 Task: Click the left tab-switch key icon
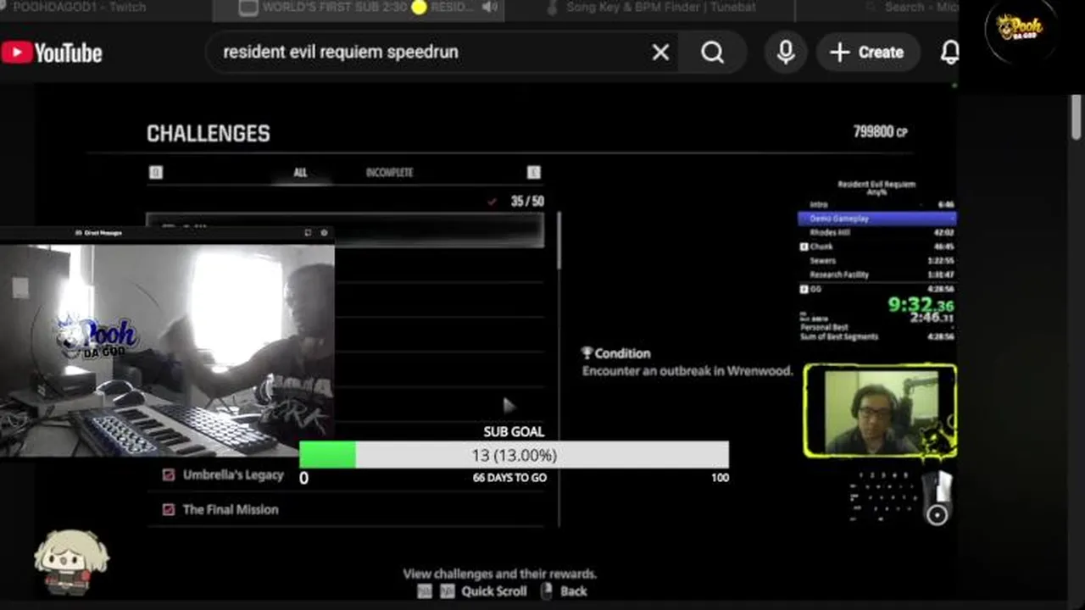pyautogui.click(x=156, y=172)
